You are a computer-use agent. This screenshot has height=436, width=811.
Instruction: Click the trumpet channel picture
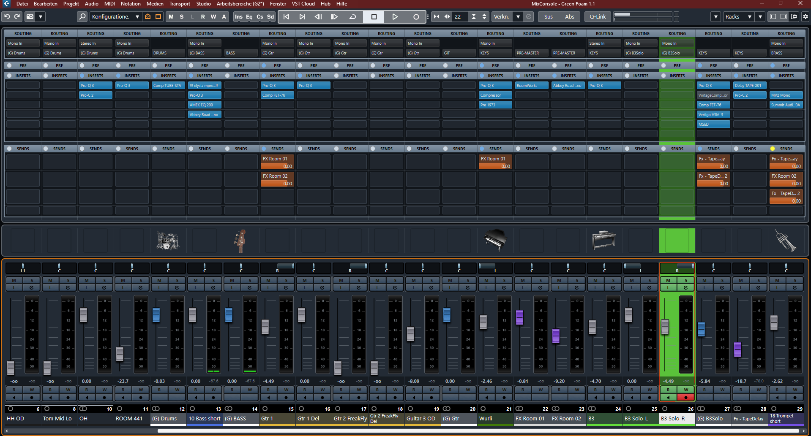(x=786, y=241)
